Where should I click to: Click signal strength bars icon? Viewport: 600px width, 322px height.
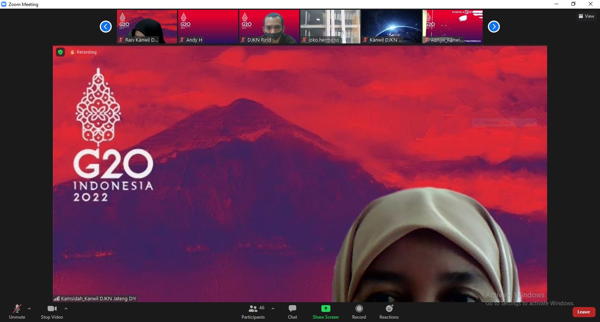57,298
